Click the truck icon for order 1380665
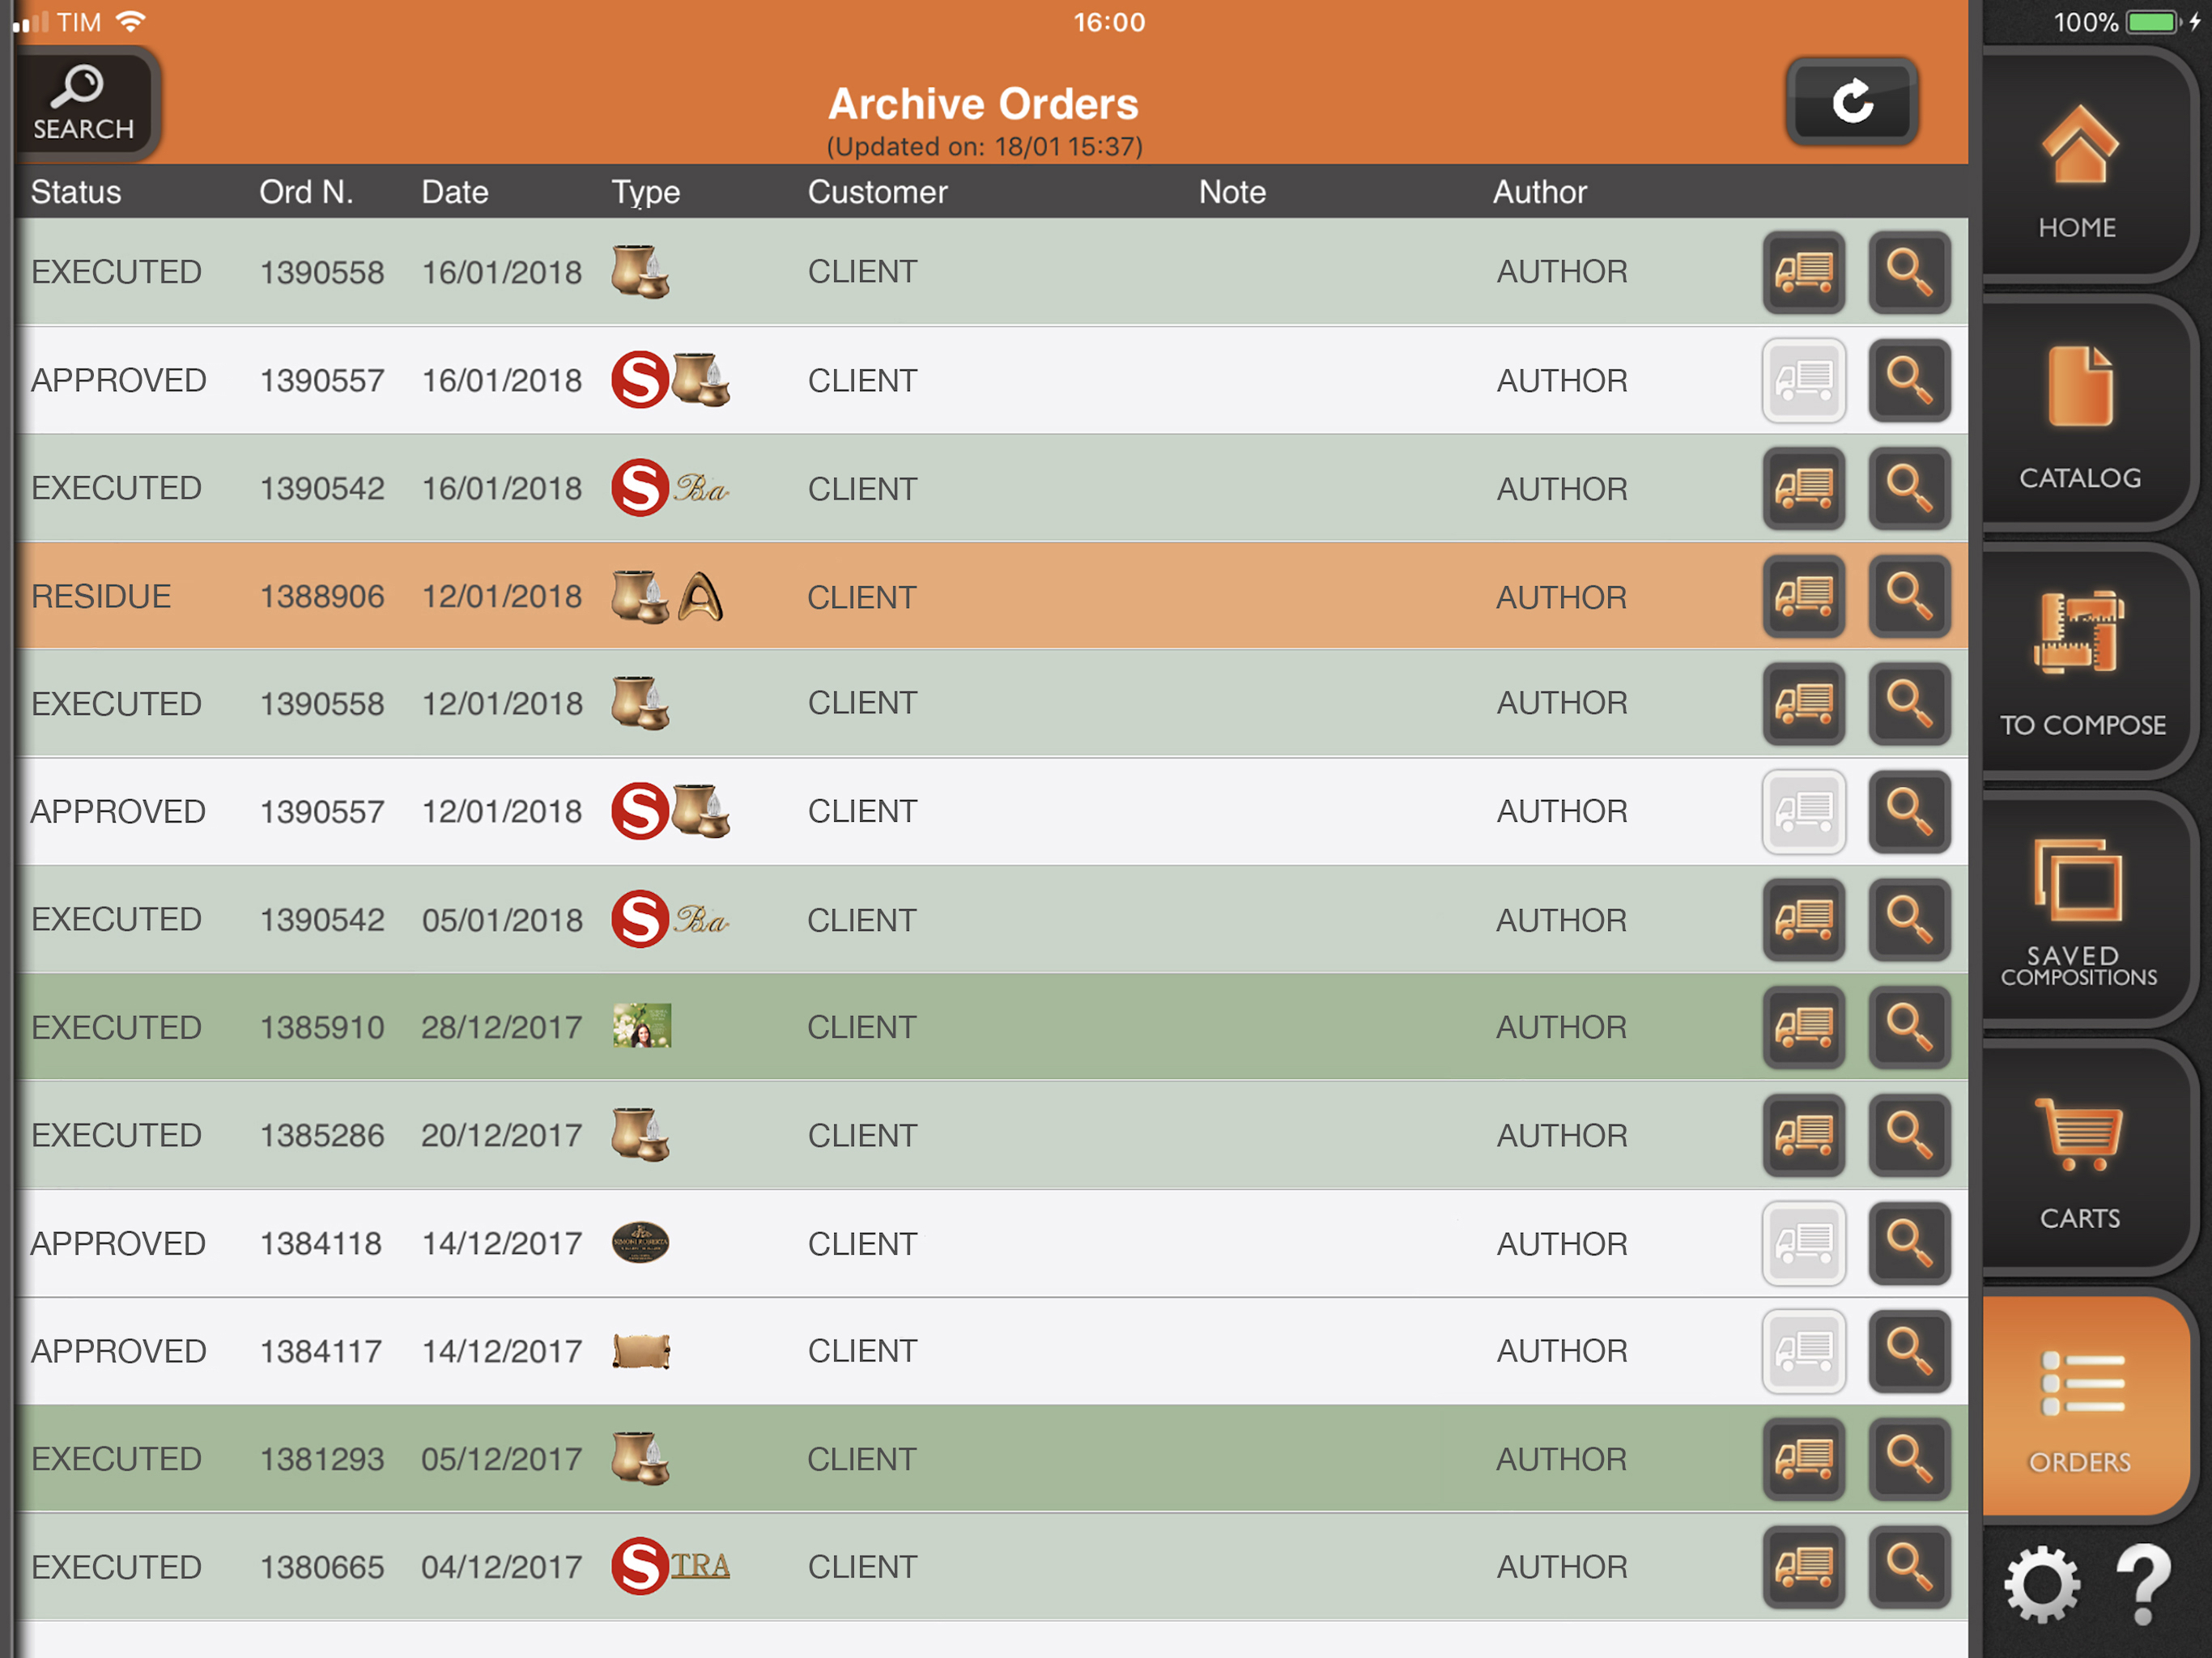Image resolution: width=2212 pixels, height=1658 pixels. point(1804,1567)
